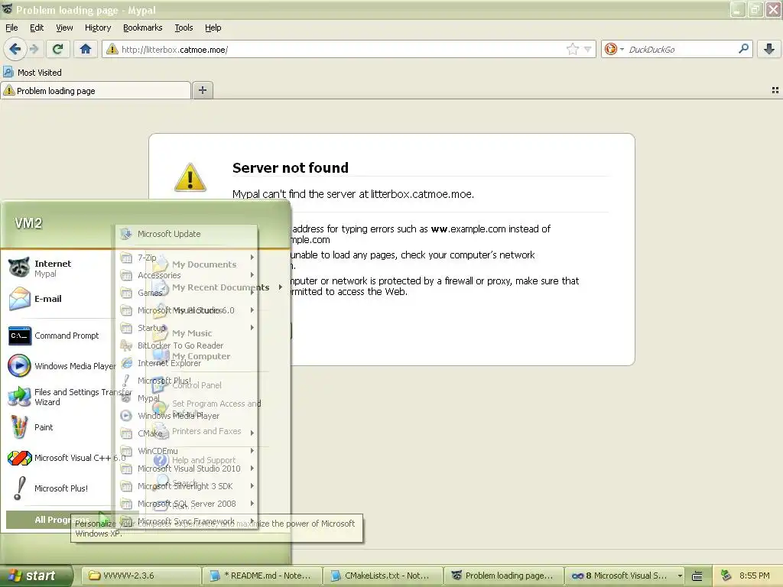Viewport: 783px width, 587px height.
Task: Click the system tray network icon
Action: pyautogui.click(x=726, y=576)
